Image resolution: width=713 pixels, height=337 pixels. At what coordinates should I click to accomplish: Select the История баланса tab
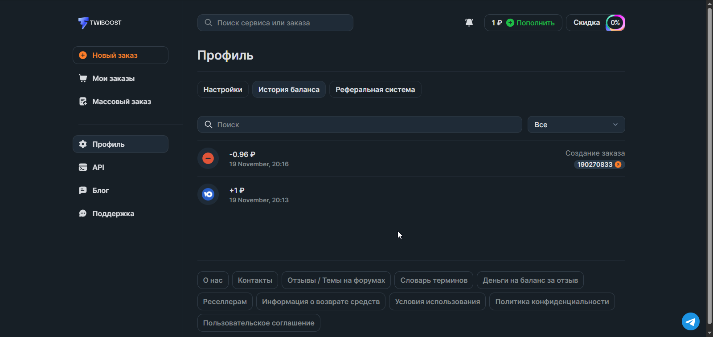[289, 89]
